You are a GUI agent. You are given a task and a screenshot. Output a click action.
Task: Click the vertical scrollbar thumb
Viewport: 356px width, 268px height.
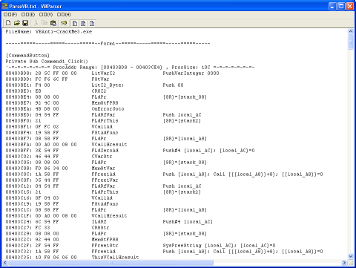(x=351, y=42)
